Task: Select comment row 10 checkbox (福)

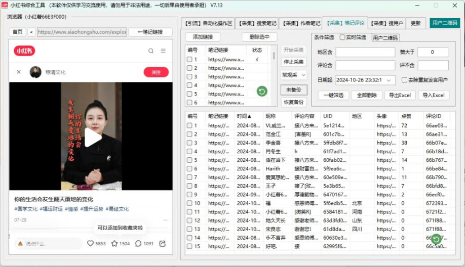Action: [189, 203]
